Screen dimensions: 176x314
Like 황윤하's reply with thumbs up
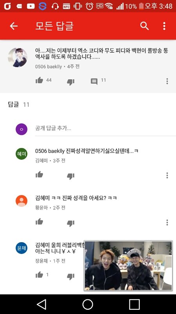[40, 222]
